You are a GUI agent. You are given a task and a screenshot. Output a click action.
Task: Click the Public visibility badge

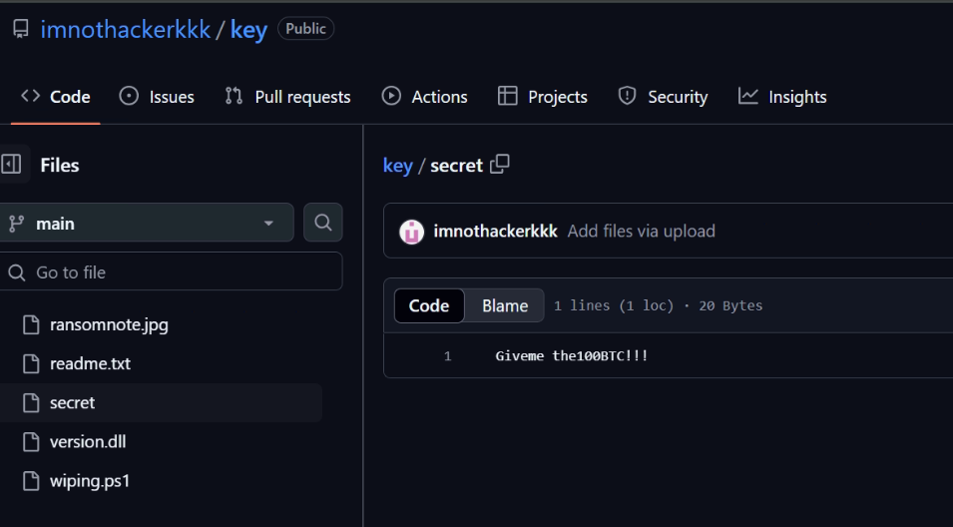305,29
